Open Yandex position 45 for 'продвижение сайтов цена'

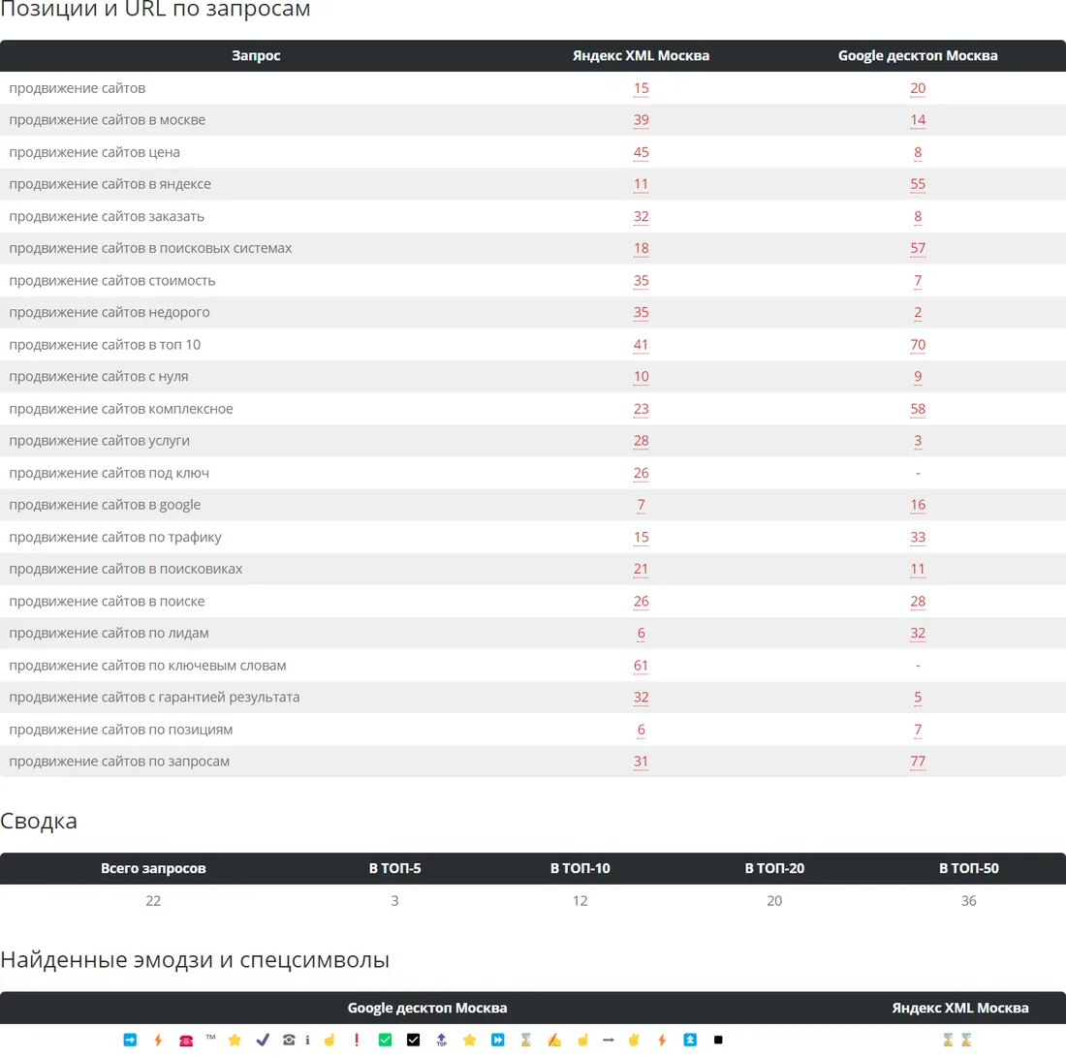coord(641,152)
